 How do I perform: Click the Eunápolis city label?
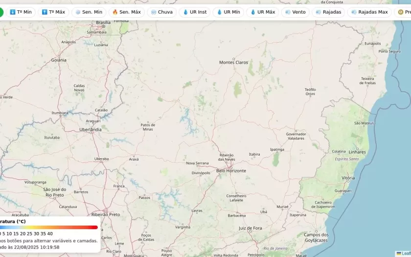[x=373, y=44]
